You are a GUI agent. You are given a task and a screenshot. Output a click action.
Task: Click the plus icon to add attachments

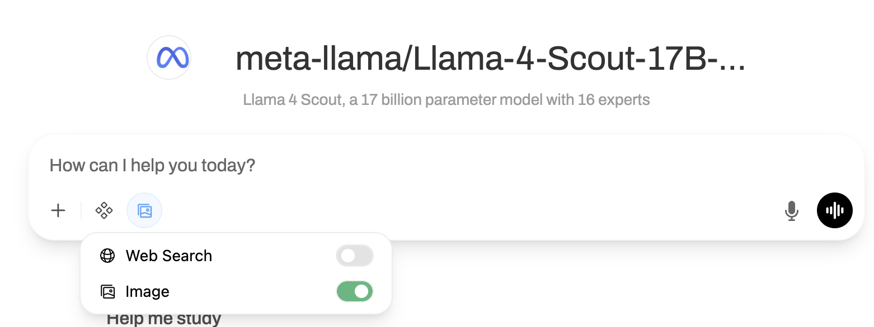(58, 210)
